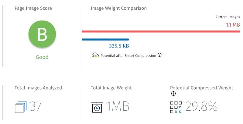The height and width of the screenshot is (124, 243).
Task: Click the 'Total Images Analyzed' heading
Action: (x=38, y=88)
